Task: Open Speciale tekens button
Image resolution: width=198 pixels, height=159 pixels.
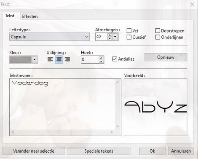Action: [x=99, y=151]
